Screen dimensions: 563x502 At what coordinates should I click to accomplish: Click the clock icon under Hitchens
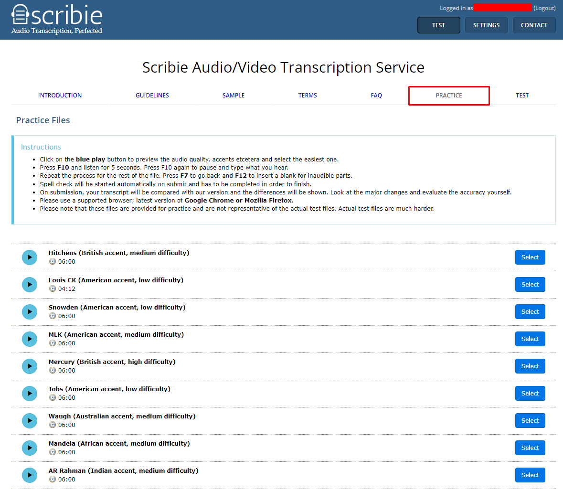click(x=53, y=262)
